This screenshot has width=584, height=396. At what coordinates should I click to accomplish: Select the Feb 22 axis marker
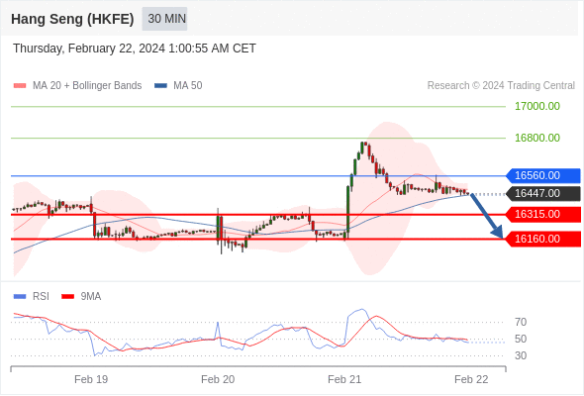click(471, 379)
